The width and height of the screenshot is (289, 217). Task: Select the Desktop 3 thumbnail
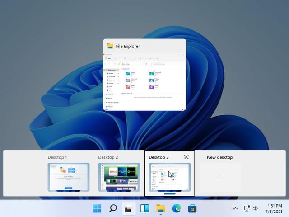[170, 177]
